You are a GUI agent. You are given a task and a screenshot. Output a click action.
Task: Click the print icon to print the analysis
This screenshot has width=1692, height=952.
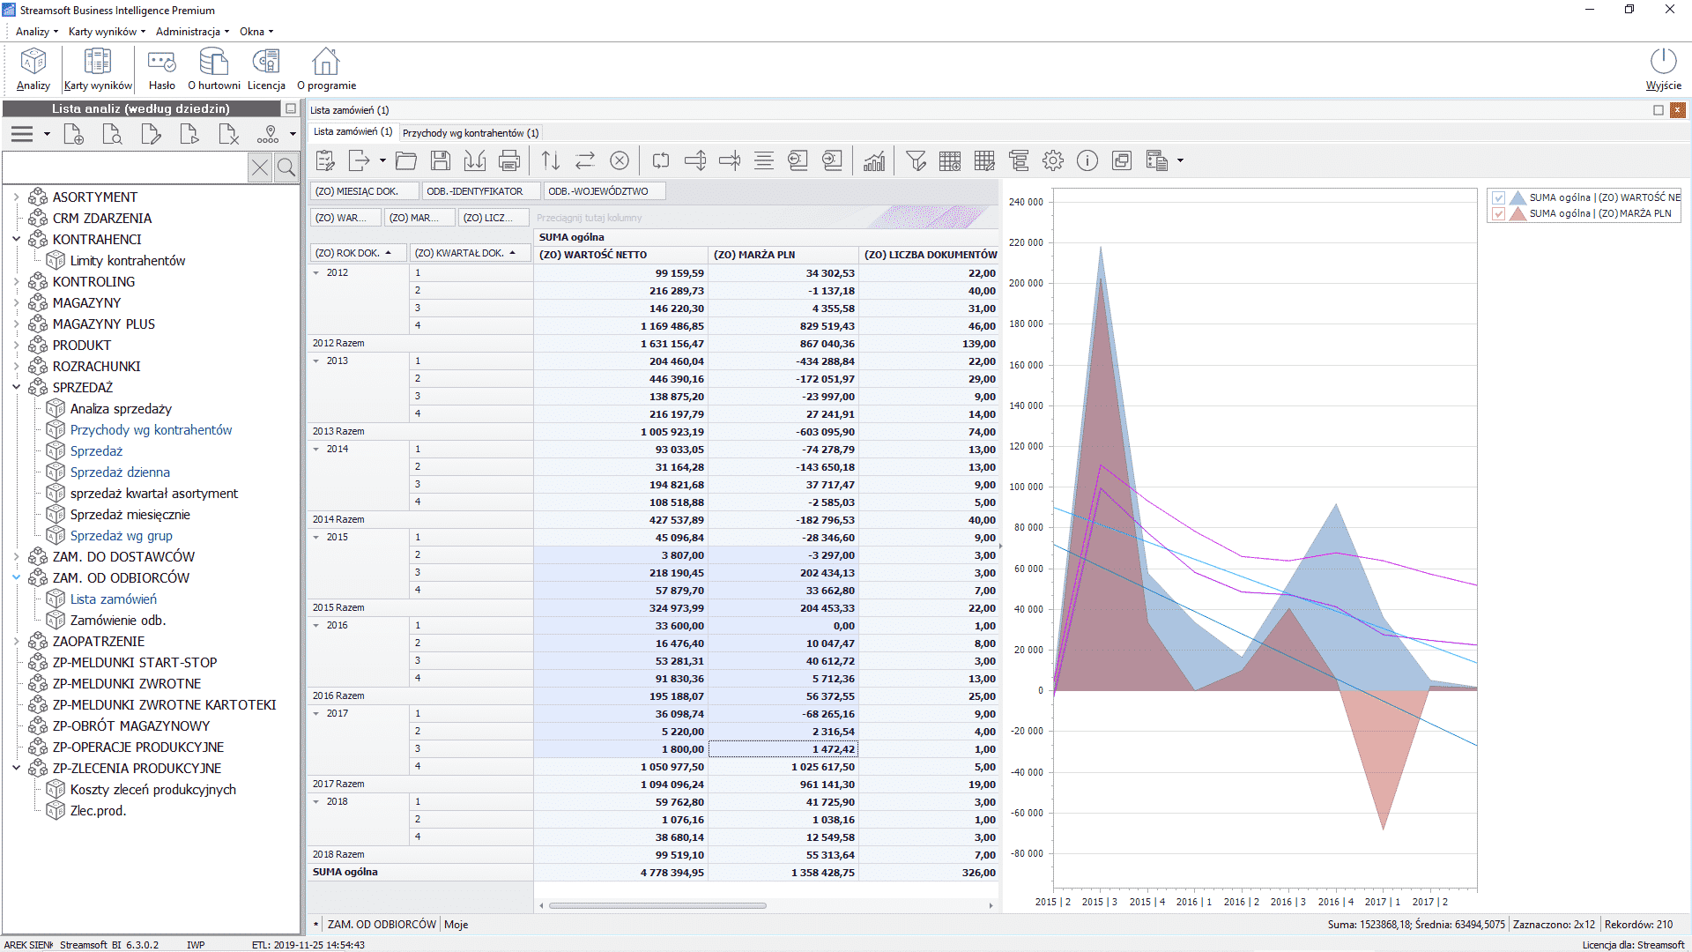tap(509, 160)
